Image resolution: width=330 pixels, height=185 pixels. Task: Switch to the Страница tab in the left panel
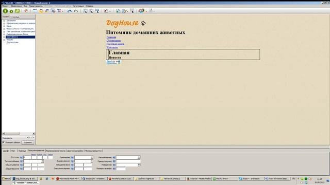tap(14, 17)
